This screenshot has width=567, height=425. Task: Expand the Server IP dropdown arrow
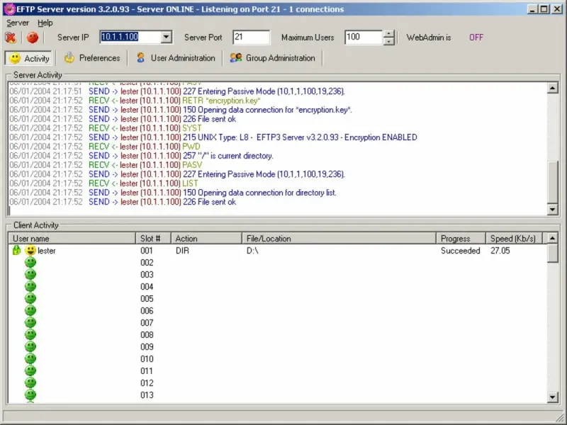166,37
